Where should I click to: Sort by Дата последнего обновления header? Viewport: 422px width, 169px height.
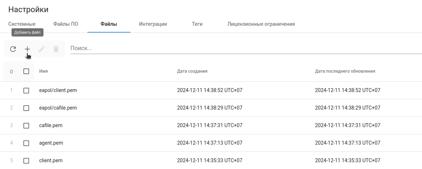(x=345, y=71)
